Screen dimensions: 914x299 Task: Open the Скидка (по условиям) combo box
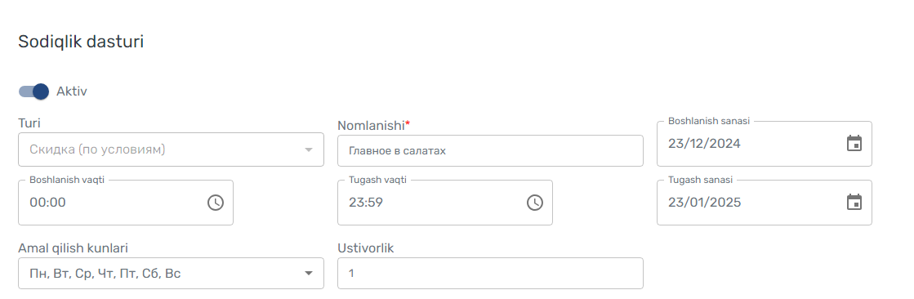coord(171,149)
